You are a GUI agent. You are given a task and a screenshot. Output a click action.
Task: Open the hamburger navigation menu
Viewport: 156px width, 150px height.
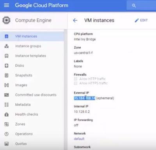[x=7, y=5]
